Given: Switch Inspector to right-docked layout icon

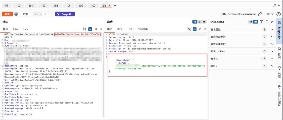Looking at the screenshot, I should (x=255, y=22).
